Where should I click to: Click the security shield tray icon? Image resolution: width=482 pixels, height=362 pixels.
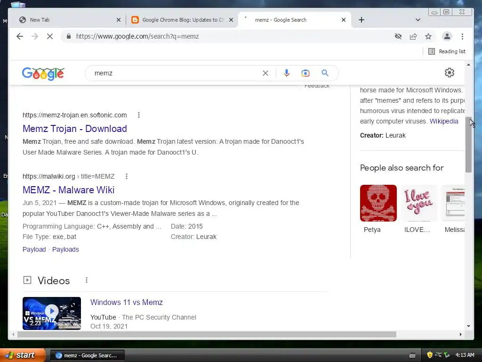[430, 355]
